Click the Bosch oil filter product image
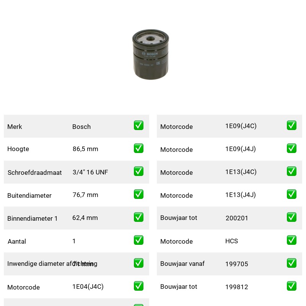This screenshot has height=306, width=306. [150, 54]
